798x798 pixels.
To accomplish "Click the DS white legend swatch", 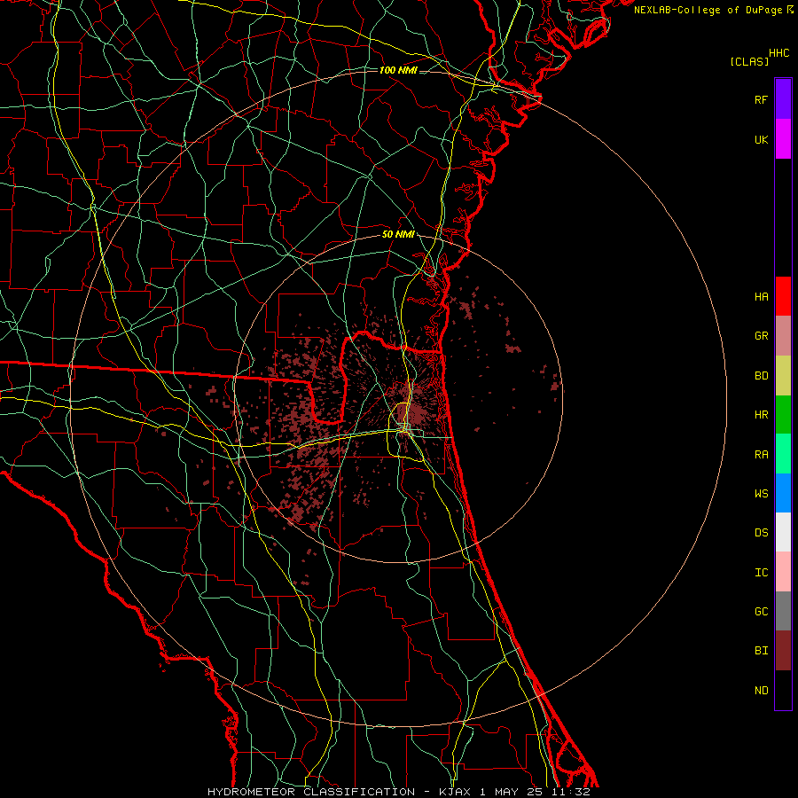I will tap(783, 532).
